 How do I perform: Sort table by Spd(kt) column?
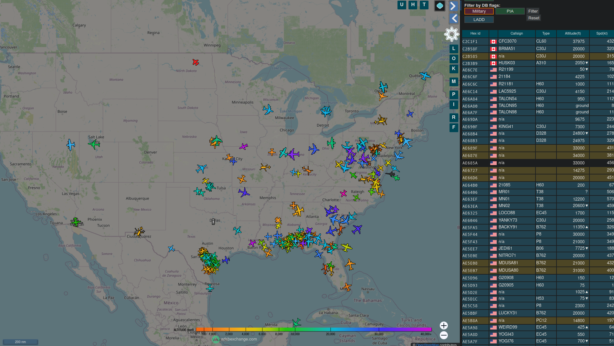point(602,34)
